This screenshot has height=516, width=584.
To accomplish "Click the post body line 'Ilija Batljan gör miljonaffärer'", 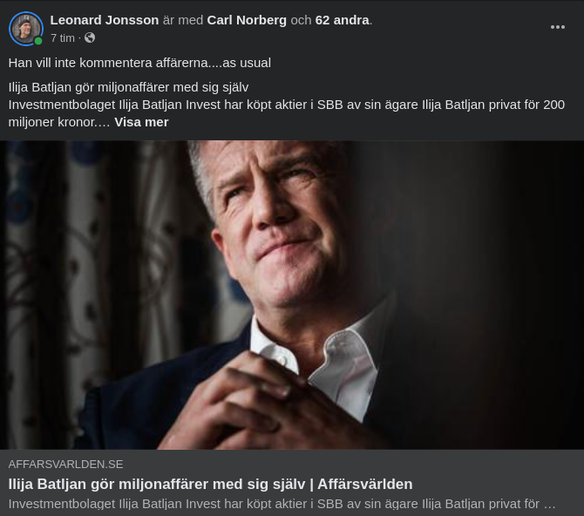I will pos(128,87).
